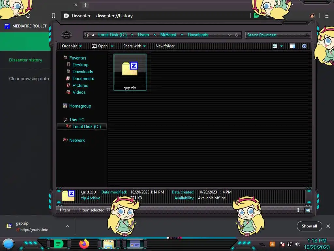Click the gap.zip icon in the details pane
The image size is (334, 251).
coord(68,196)
